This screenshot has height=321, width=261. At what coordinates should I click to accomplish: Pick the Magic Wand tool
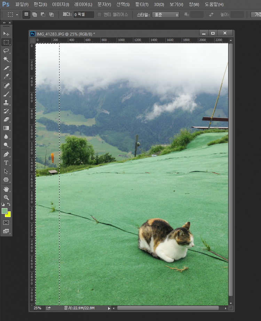tap(6, 59)
